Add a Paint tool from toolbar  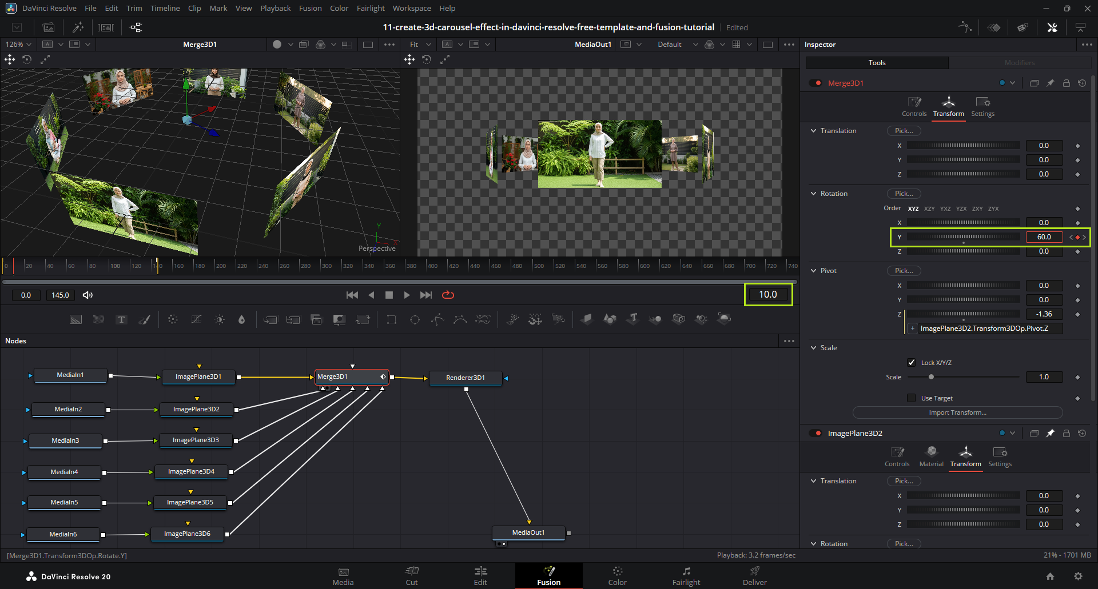(144, 320)
